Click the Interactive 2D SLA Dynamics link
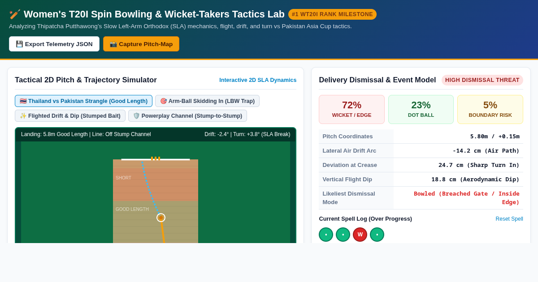The image size is (538, 282). (x=258, y=80)
